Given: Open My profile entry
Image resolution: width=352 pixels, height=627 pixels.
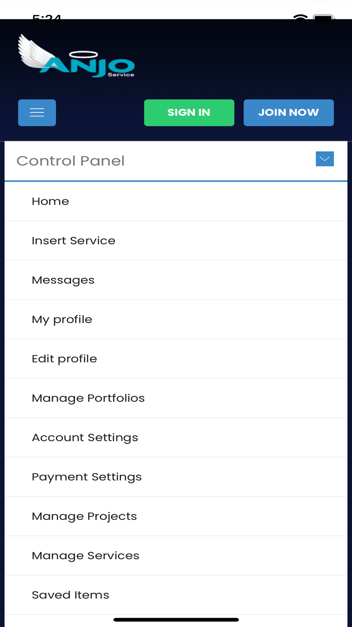Looking at the screenshot, I should (176, 319).
